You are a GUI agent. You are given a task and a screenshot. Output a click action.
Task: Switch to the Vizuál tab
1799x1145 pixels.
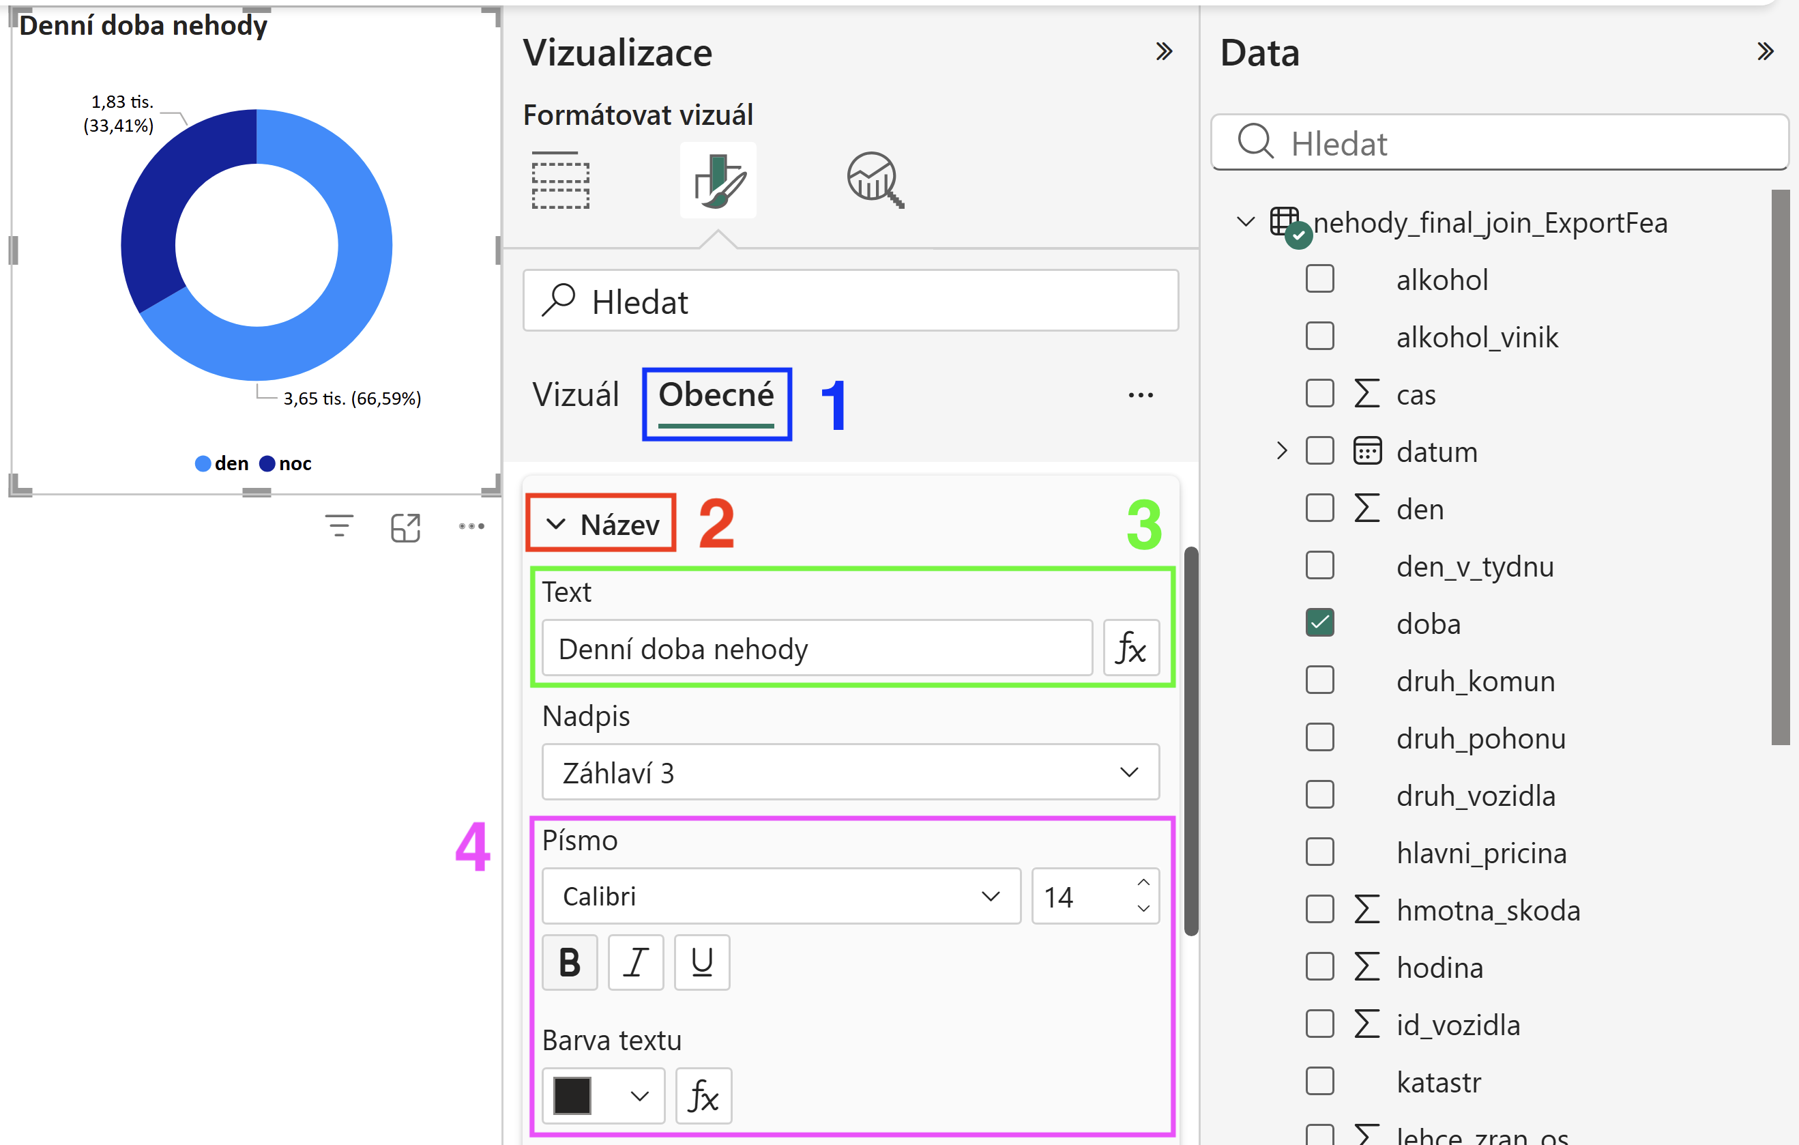575,394
